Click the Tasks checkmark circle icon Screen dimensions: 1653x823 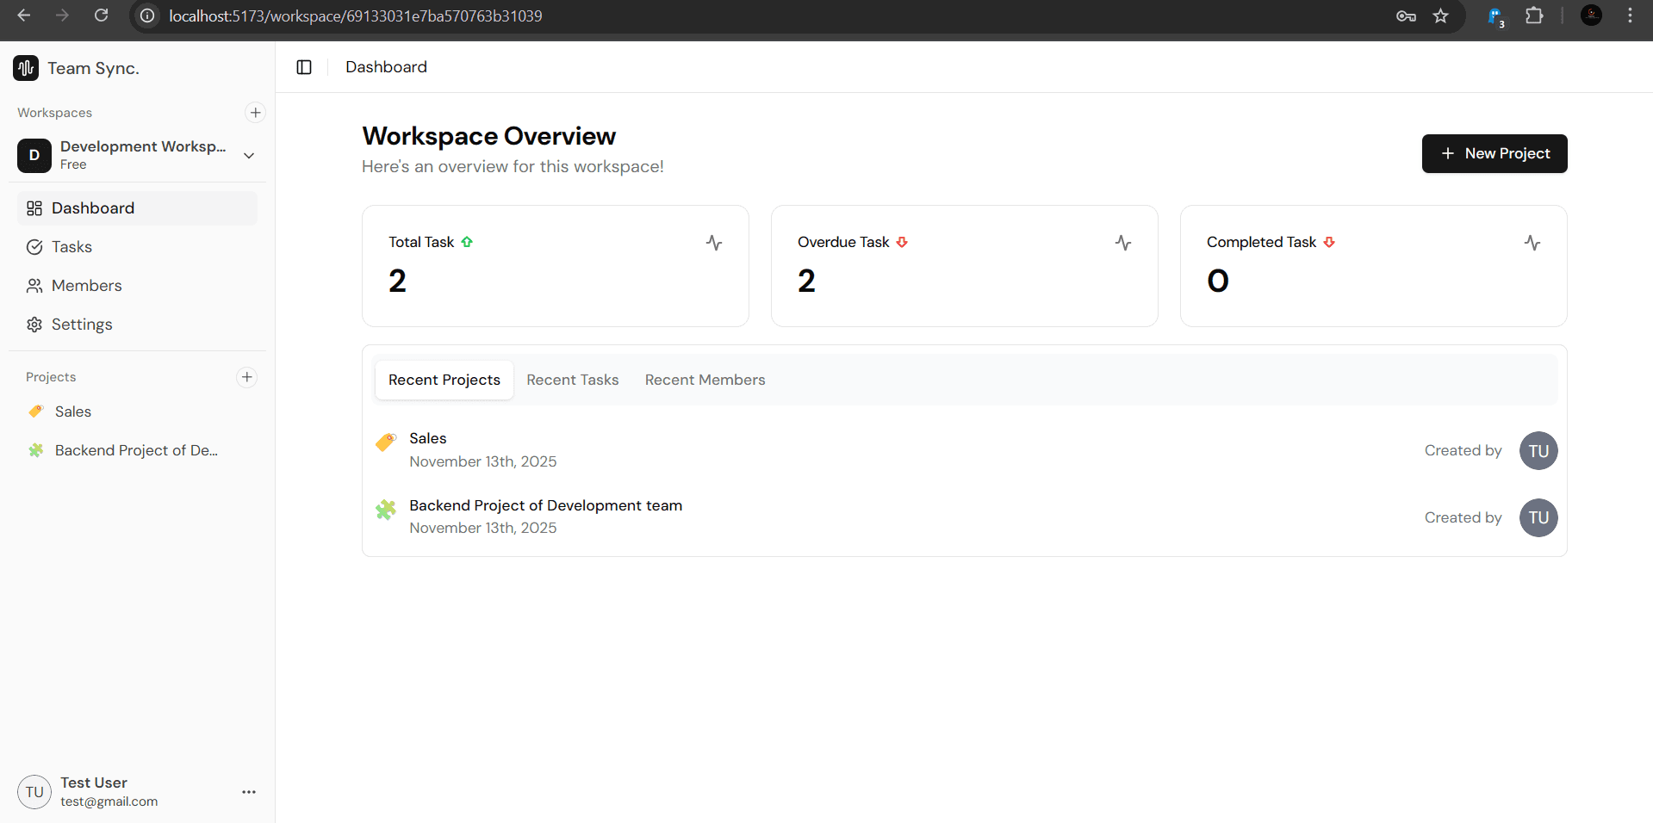(34, 247)
